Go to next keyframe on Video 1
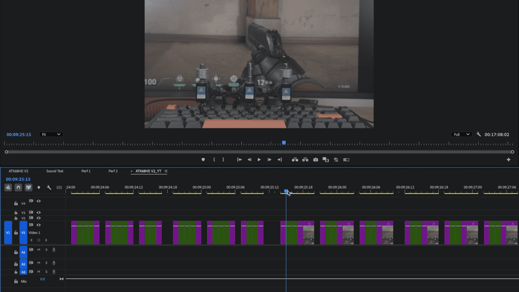Screen dimensions: 519x292 (x=46, y=240)
